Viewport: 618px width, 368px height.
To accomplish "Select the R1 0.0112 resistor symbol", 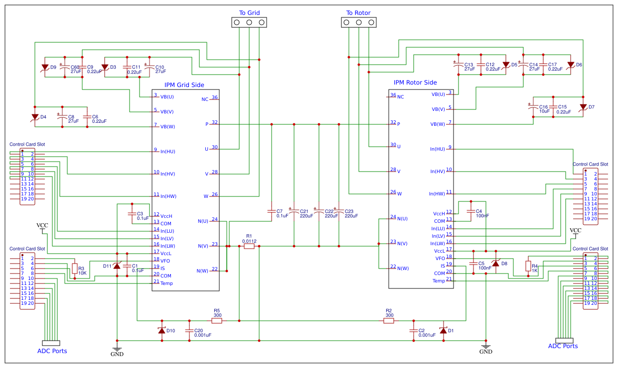I will point(250,246).
